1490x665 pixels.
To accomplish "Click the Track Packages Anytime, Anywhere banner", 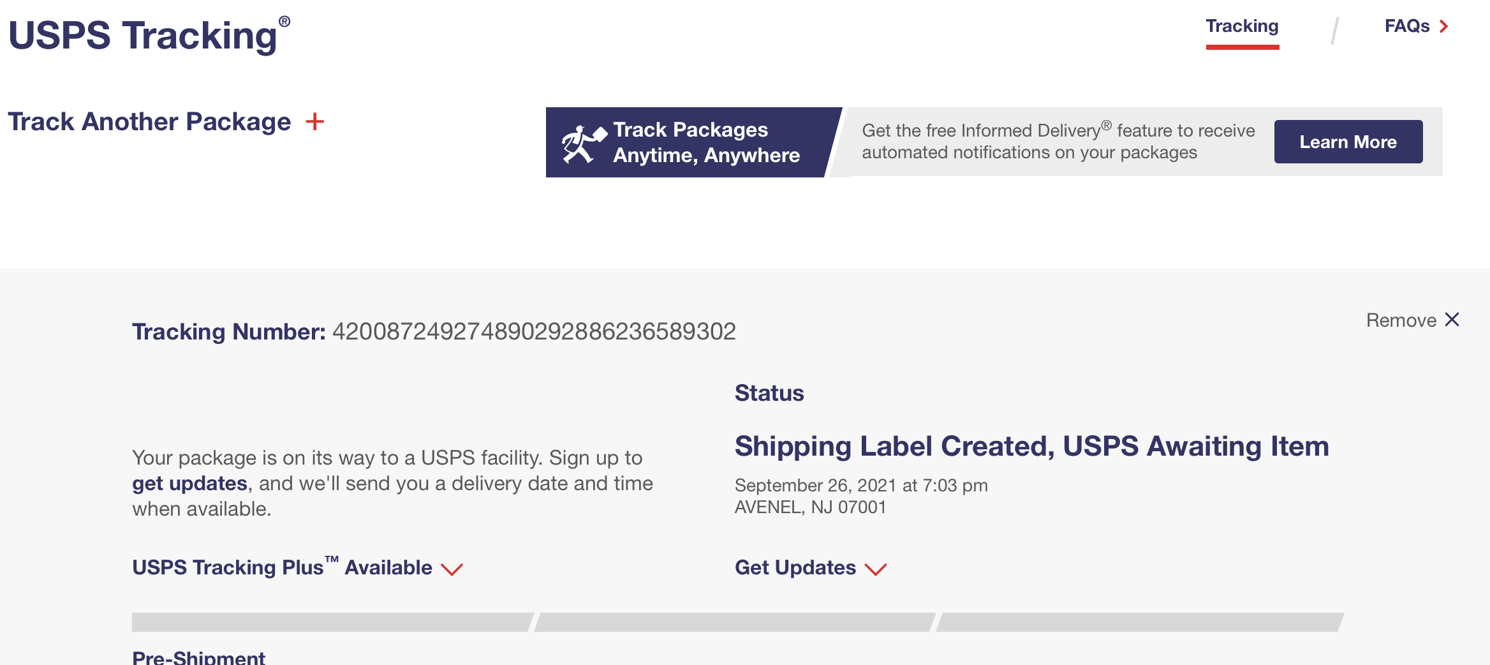I will click(x=693, y=142).
